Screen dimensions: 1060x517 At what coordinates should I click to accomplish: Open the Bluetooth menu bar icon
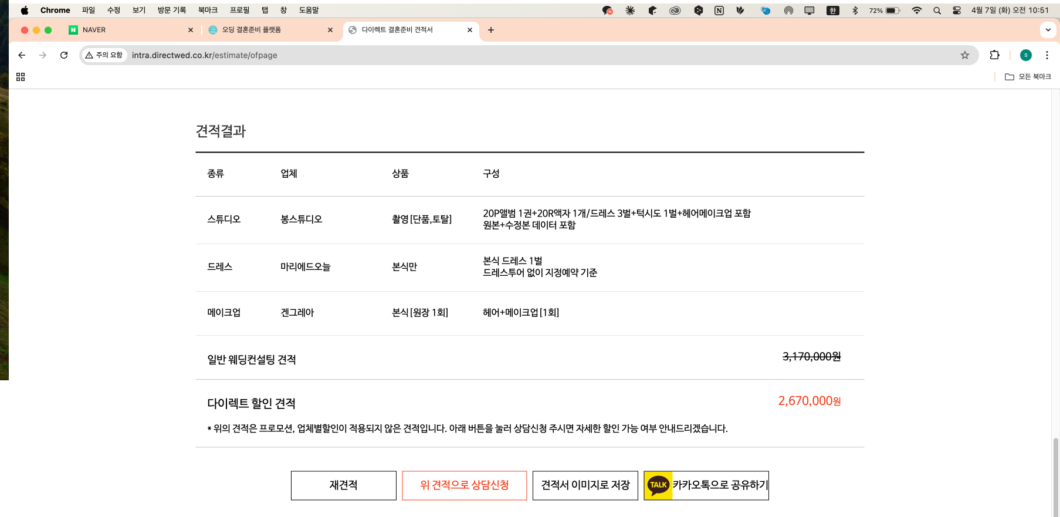pos(855,11)
